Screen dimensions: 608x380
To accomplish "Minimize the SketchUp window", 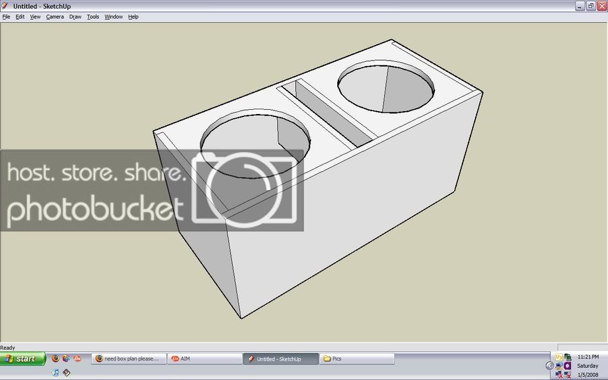I will pyautogui.click(x=579, y=6).
